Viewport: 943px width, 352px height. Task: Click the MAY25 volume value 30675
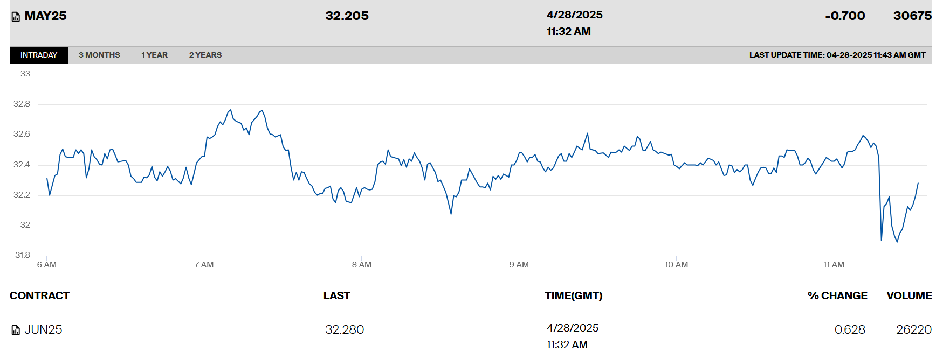[912, 16]
